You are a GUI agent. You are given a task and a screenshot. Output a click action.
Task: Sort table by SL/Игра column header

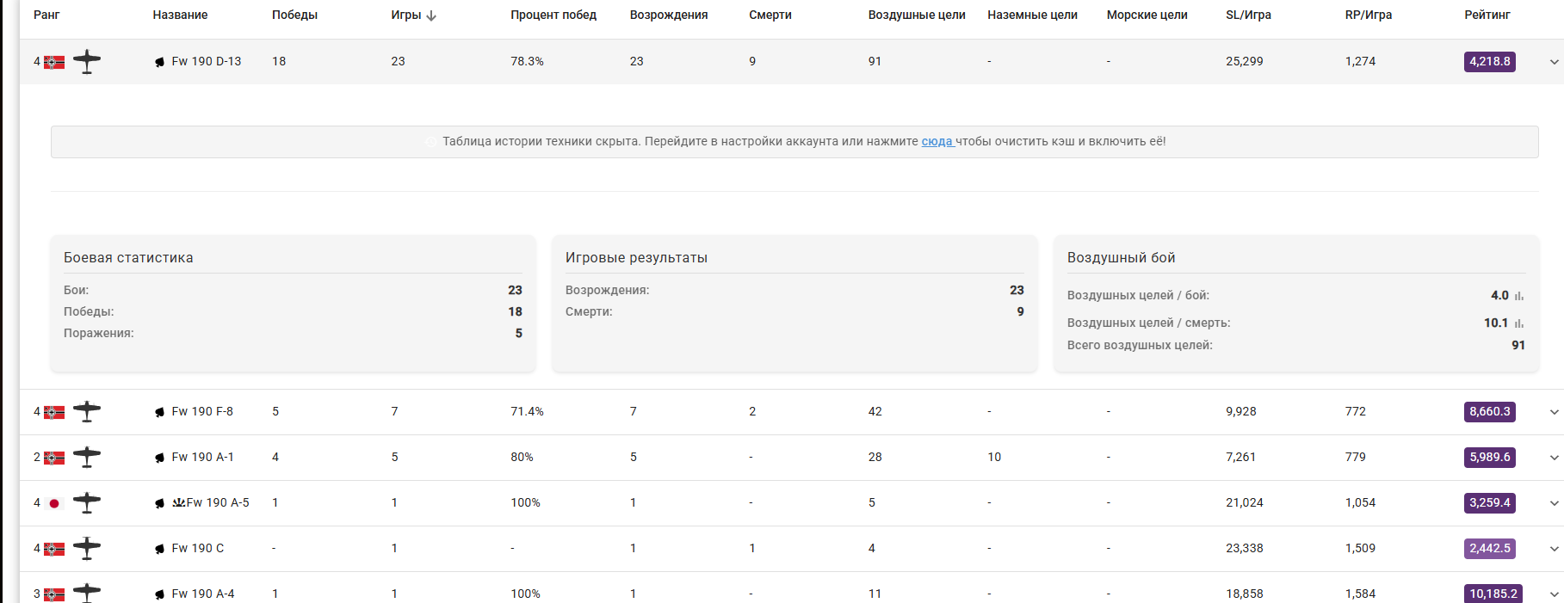pyautogui.click(x=1248, y=15)
